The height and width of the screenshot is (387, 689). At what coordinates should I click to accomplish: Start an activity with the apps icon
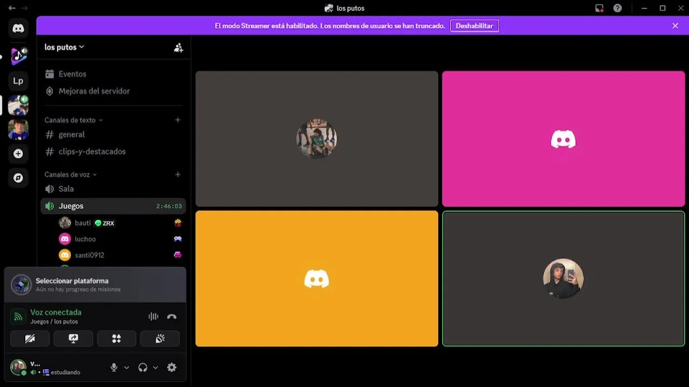tap(116, 339)
